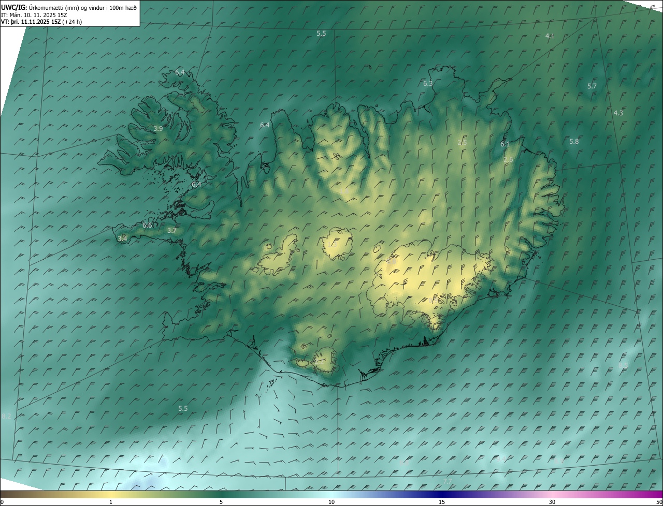Viewport: 663px width, 506px height.
Task: Click the map value '3.9' in the Westfjords
Action: click(158, 128)
